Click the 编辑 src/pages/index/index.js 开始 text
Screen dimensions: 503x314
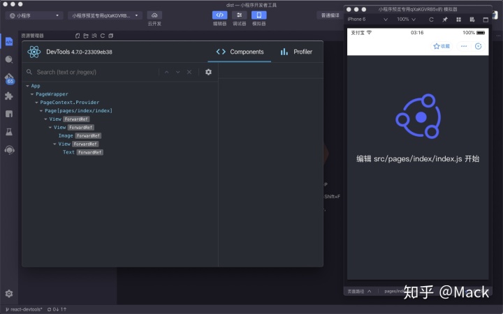[x=418, y=158]
